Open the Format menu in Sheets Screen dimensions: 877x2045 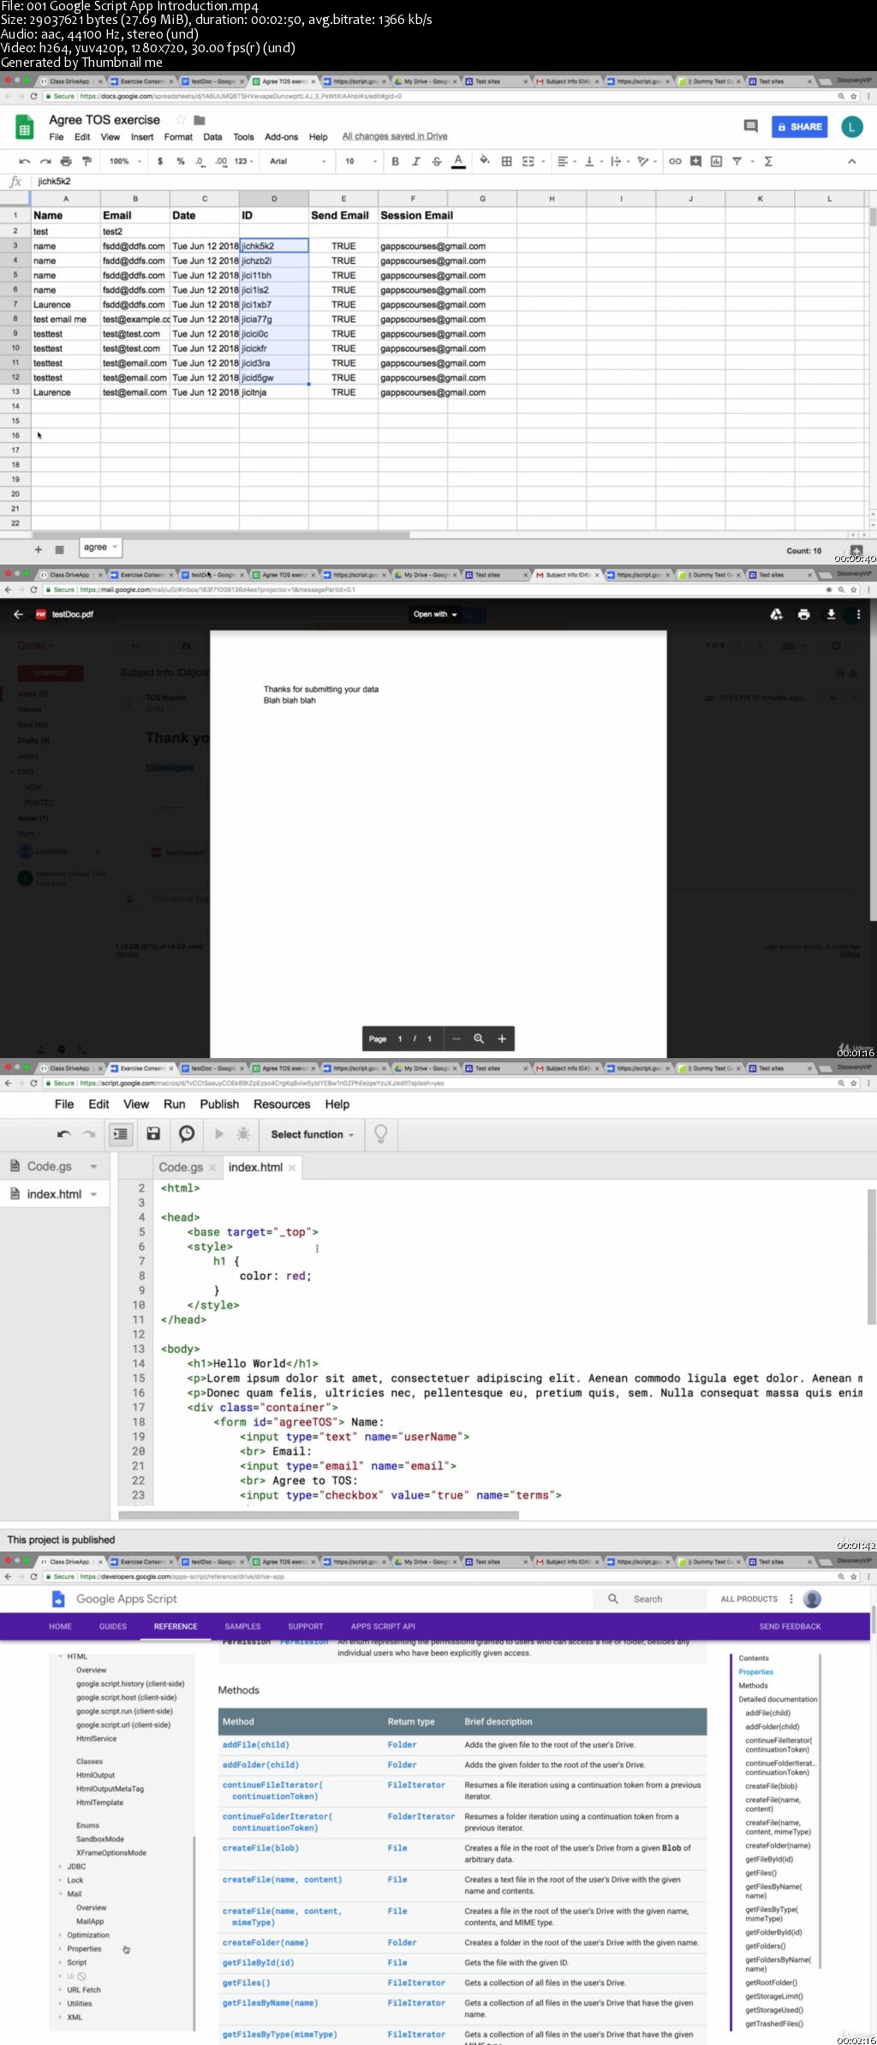click(178, 137)
